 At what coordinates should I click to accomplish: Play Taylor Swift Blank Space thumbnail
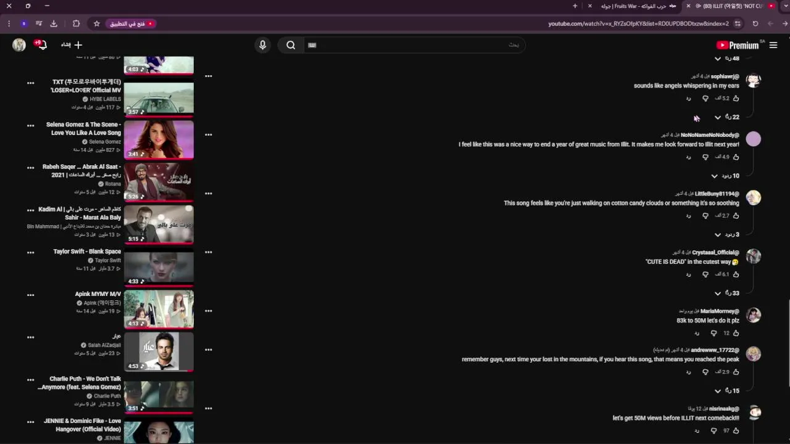tap(159, 267)
